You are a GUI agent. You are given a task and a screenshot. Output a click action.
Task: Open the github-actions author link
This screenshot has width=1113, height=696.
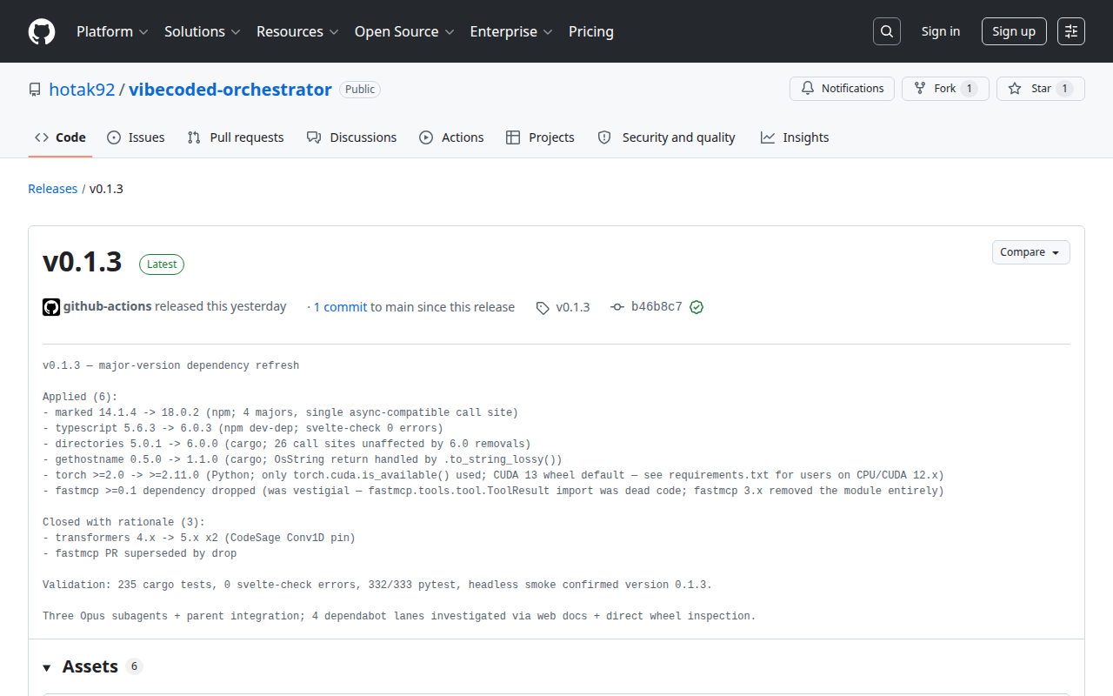(108, 306)
